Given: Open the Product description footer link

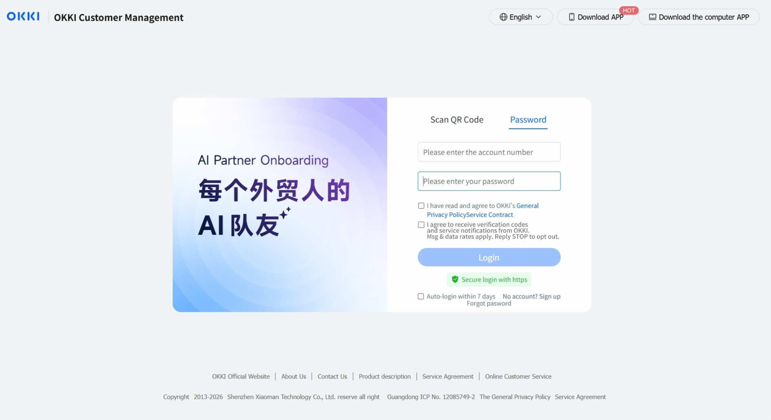Looking at the screenshot, I should [x=385, y=376].
